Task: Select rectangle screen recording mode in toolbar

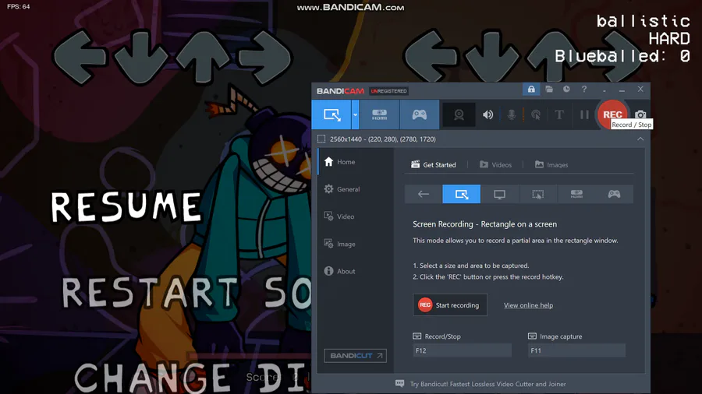Action: click(x=331, y=114)
